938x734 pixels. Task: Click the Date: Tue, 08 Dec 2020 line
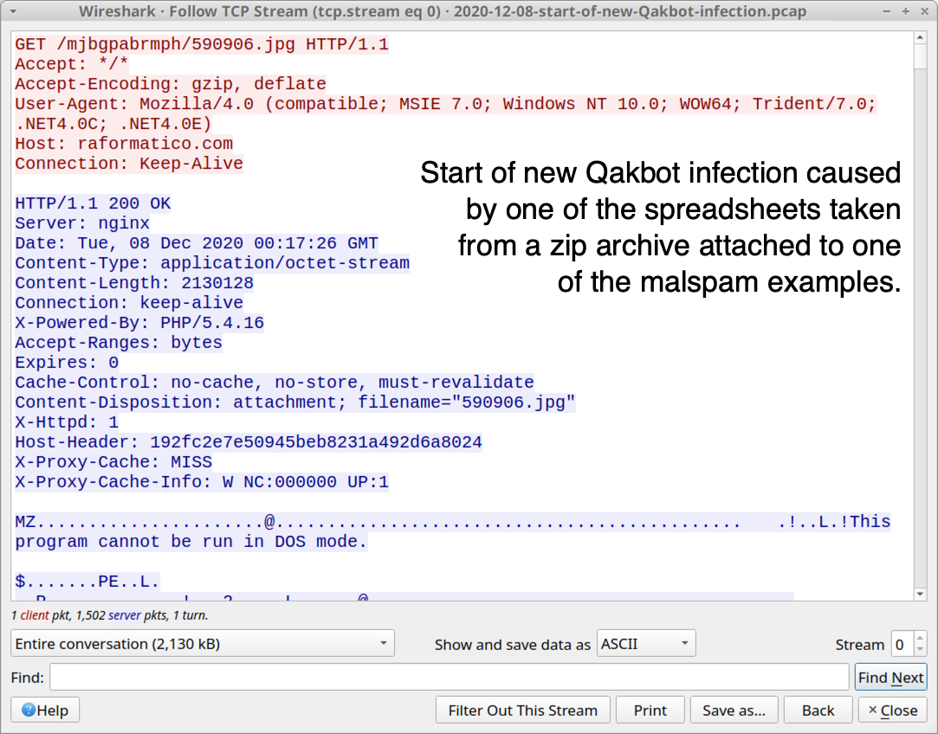(x=197, y=243)
